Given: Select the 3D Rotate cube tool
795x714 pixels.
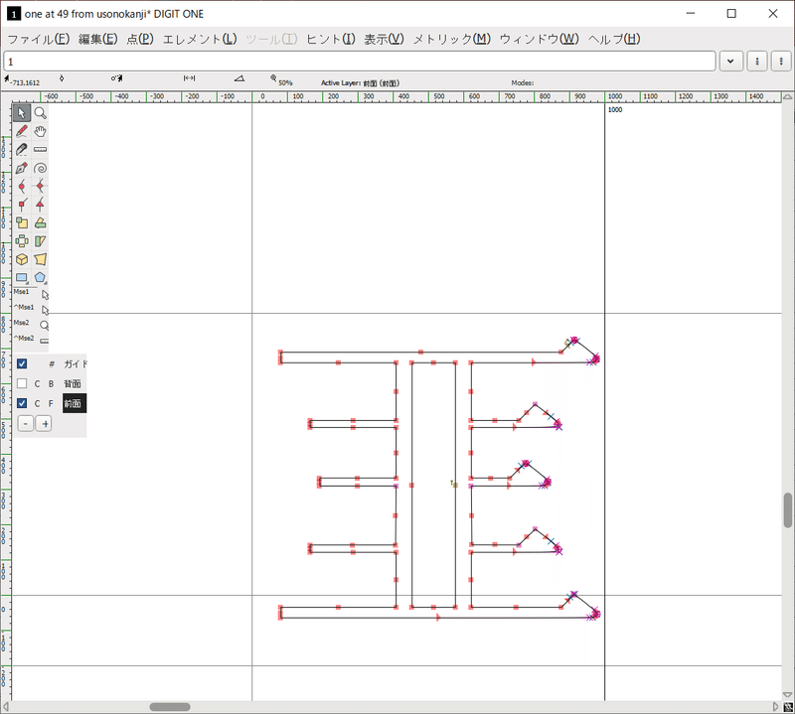Looking at the screenshot, I should tap(21, 259).
